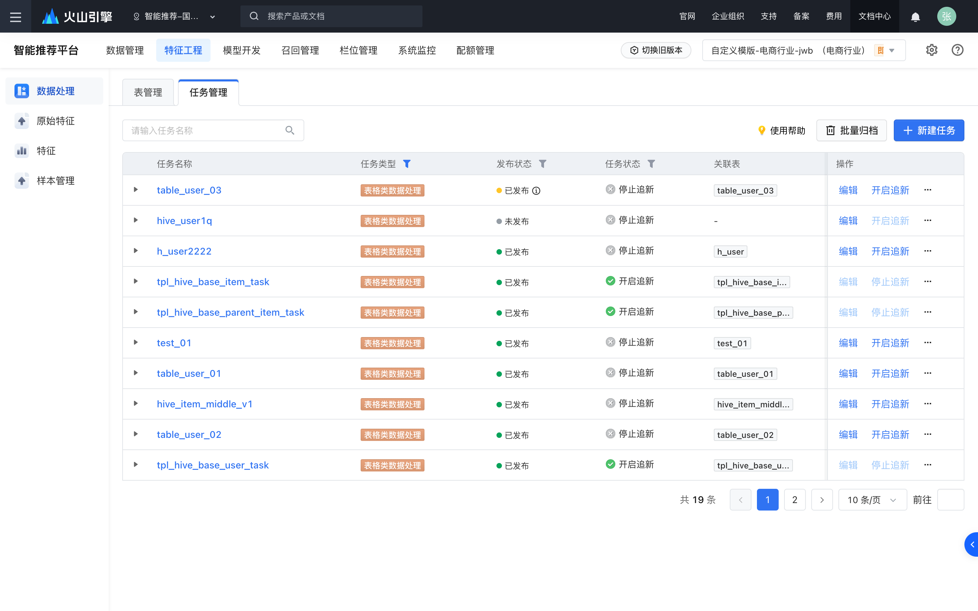Image resolution: width=978 pixels, height=611 pixels.
Task: Open more actions for test_01 row
Action: pos(927,343)
